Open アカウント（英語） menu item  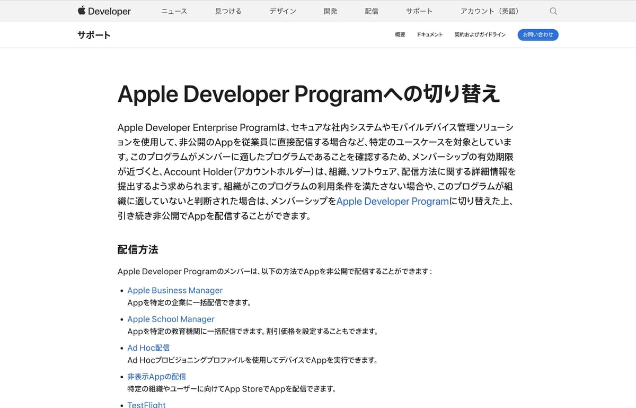point(491,11)
